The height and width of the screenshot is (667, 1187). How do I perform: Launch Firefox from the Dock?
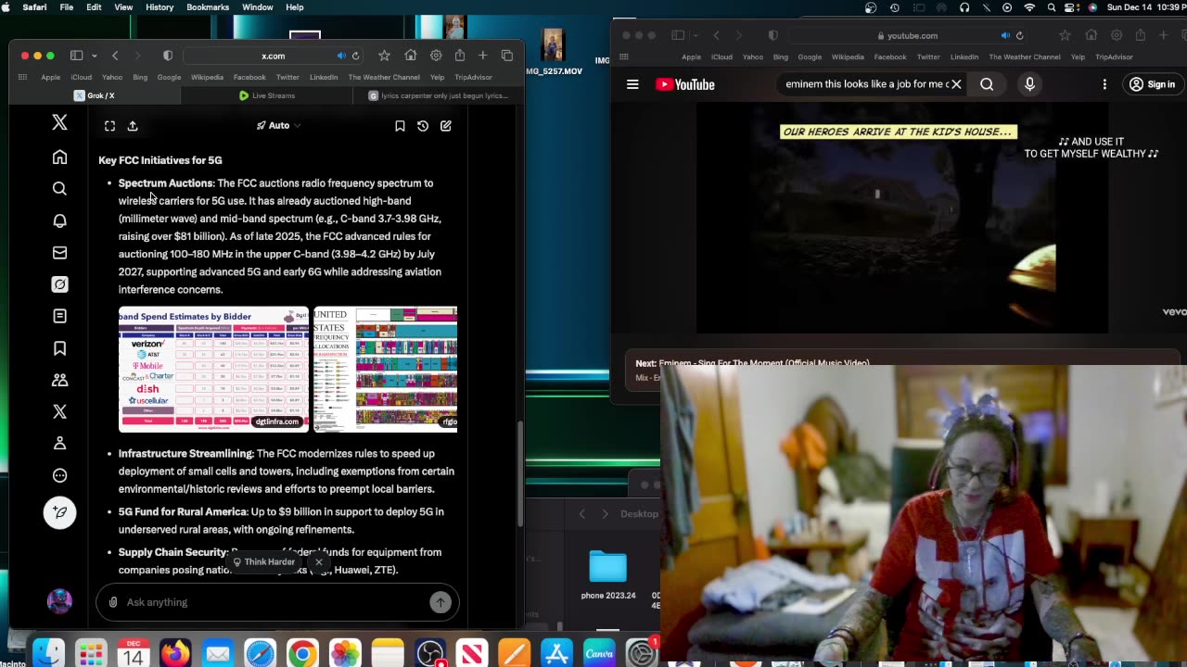(x=175, y=654)
